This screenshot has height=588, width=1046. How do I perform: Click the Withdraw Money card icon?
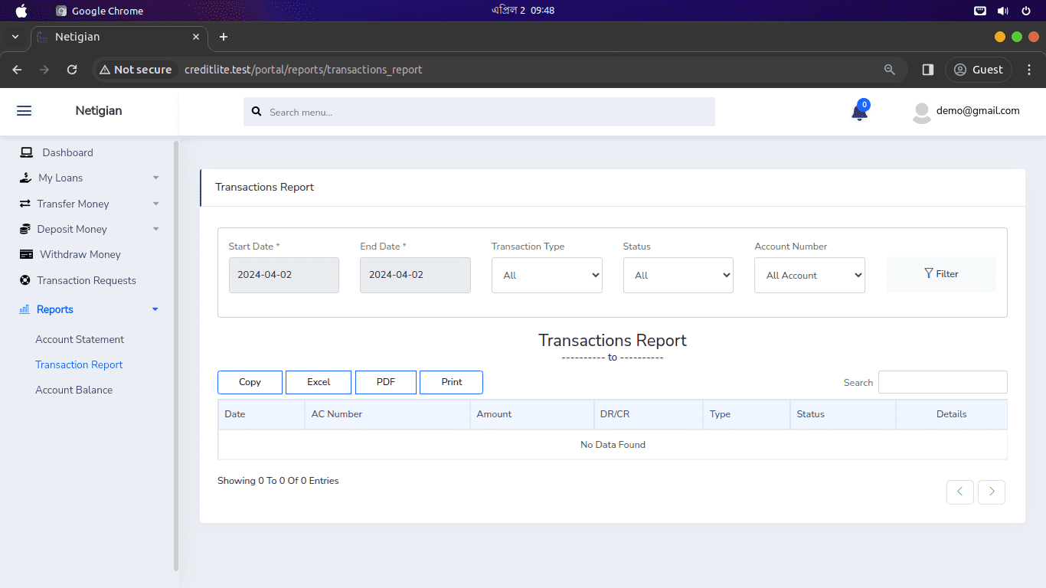coord(26,254)
